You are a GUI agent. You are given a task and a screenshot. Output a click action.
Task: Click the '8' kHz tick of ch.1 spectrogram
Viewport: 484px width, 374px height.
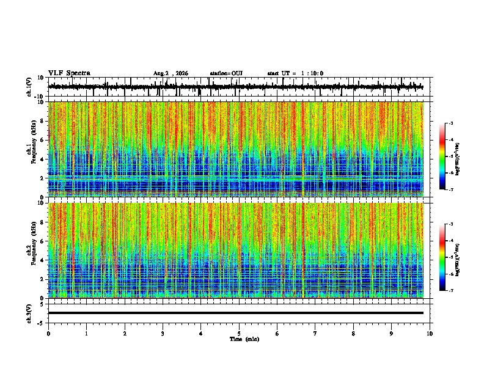pyautogui.click(x=42, y=121)
